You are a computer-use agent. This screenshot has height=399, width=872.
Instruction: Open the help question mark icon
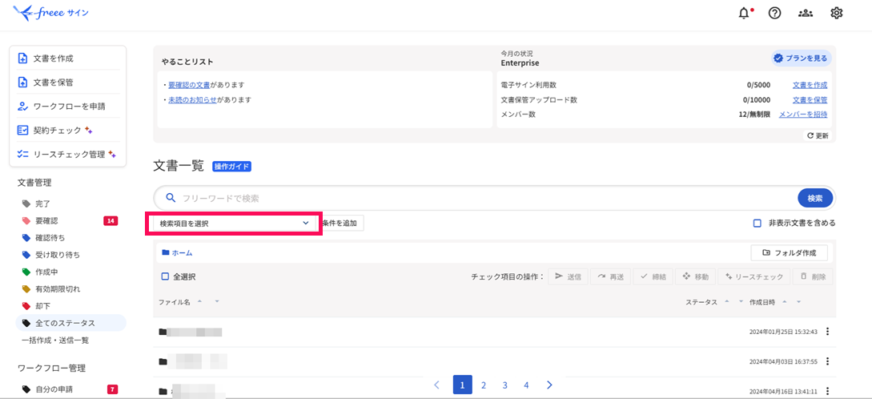[x=774, y=14]
